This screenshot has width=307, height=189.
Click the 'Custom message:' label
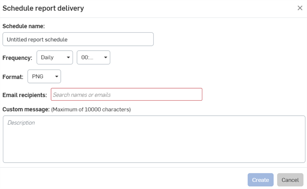[26, 109]
